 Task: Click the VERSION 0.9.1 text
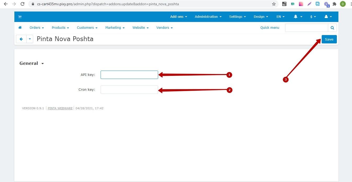pos(33,108)
